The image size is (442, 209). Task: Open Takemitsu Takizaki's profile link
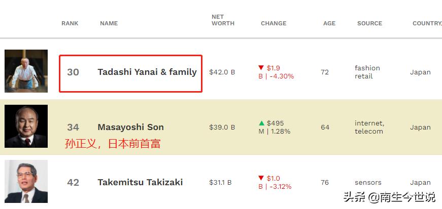[x=140, y=182]
